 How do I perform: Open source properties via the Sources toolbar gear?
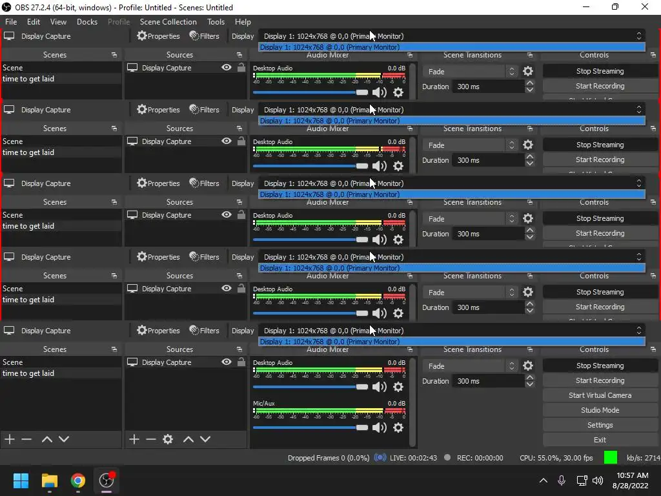coord(168,439)
